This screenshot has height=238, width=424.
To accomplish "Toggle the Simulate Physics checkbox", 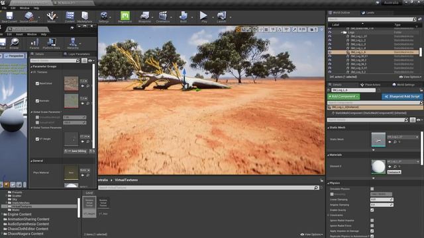I will coord(372,189).
